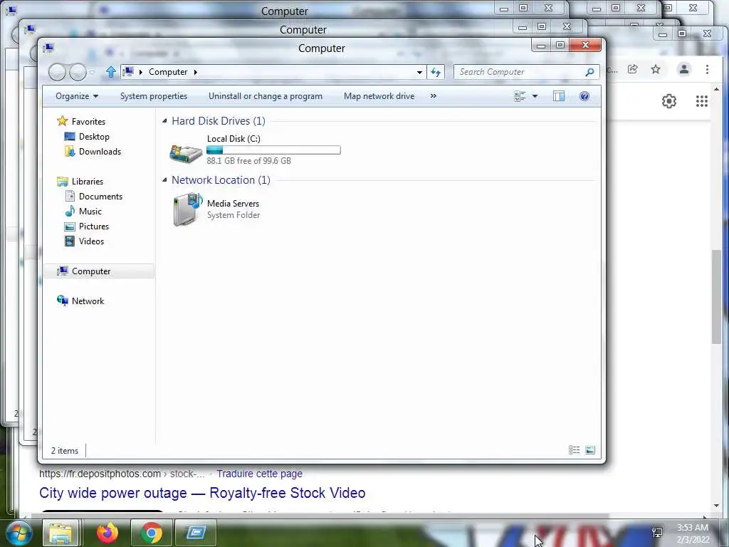
Task: Switch to large icons view in status bar
Action: (590, 450)
